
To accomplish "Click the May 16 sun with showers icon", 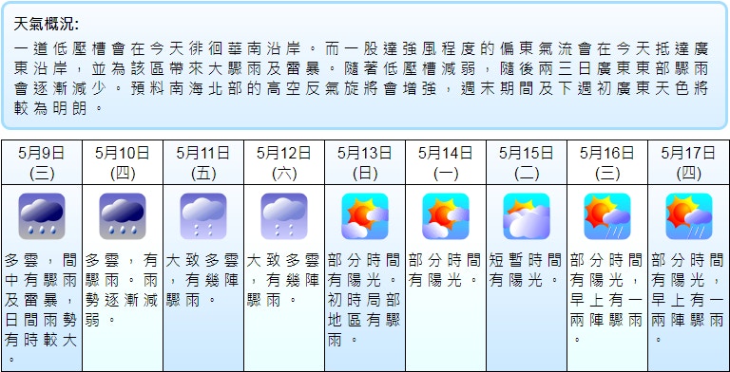I will tap(607, 216).
